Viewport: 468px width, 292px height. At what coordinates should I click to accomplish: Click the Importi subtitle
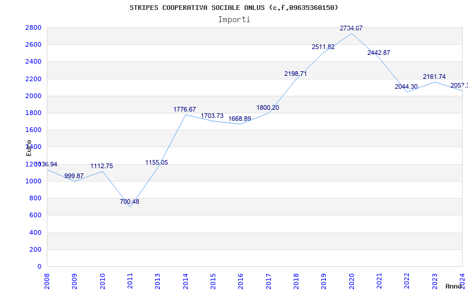(x=234, y=20)
